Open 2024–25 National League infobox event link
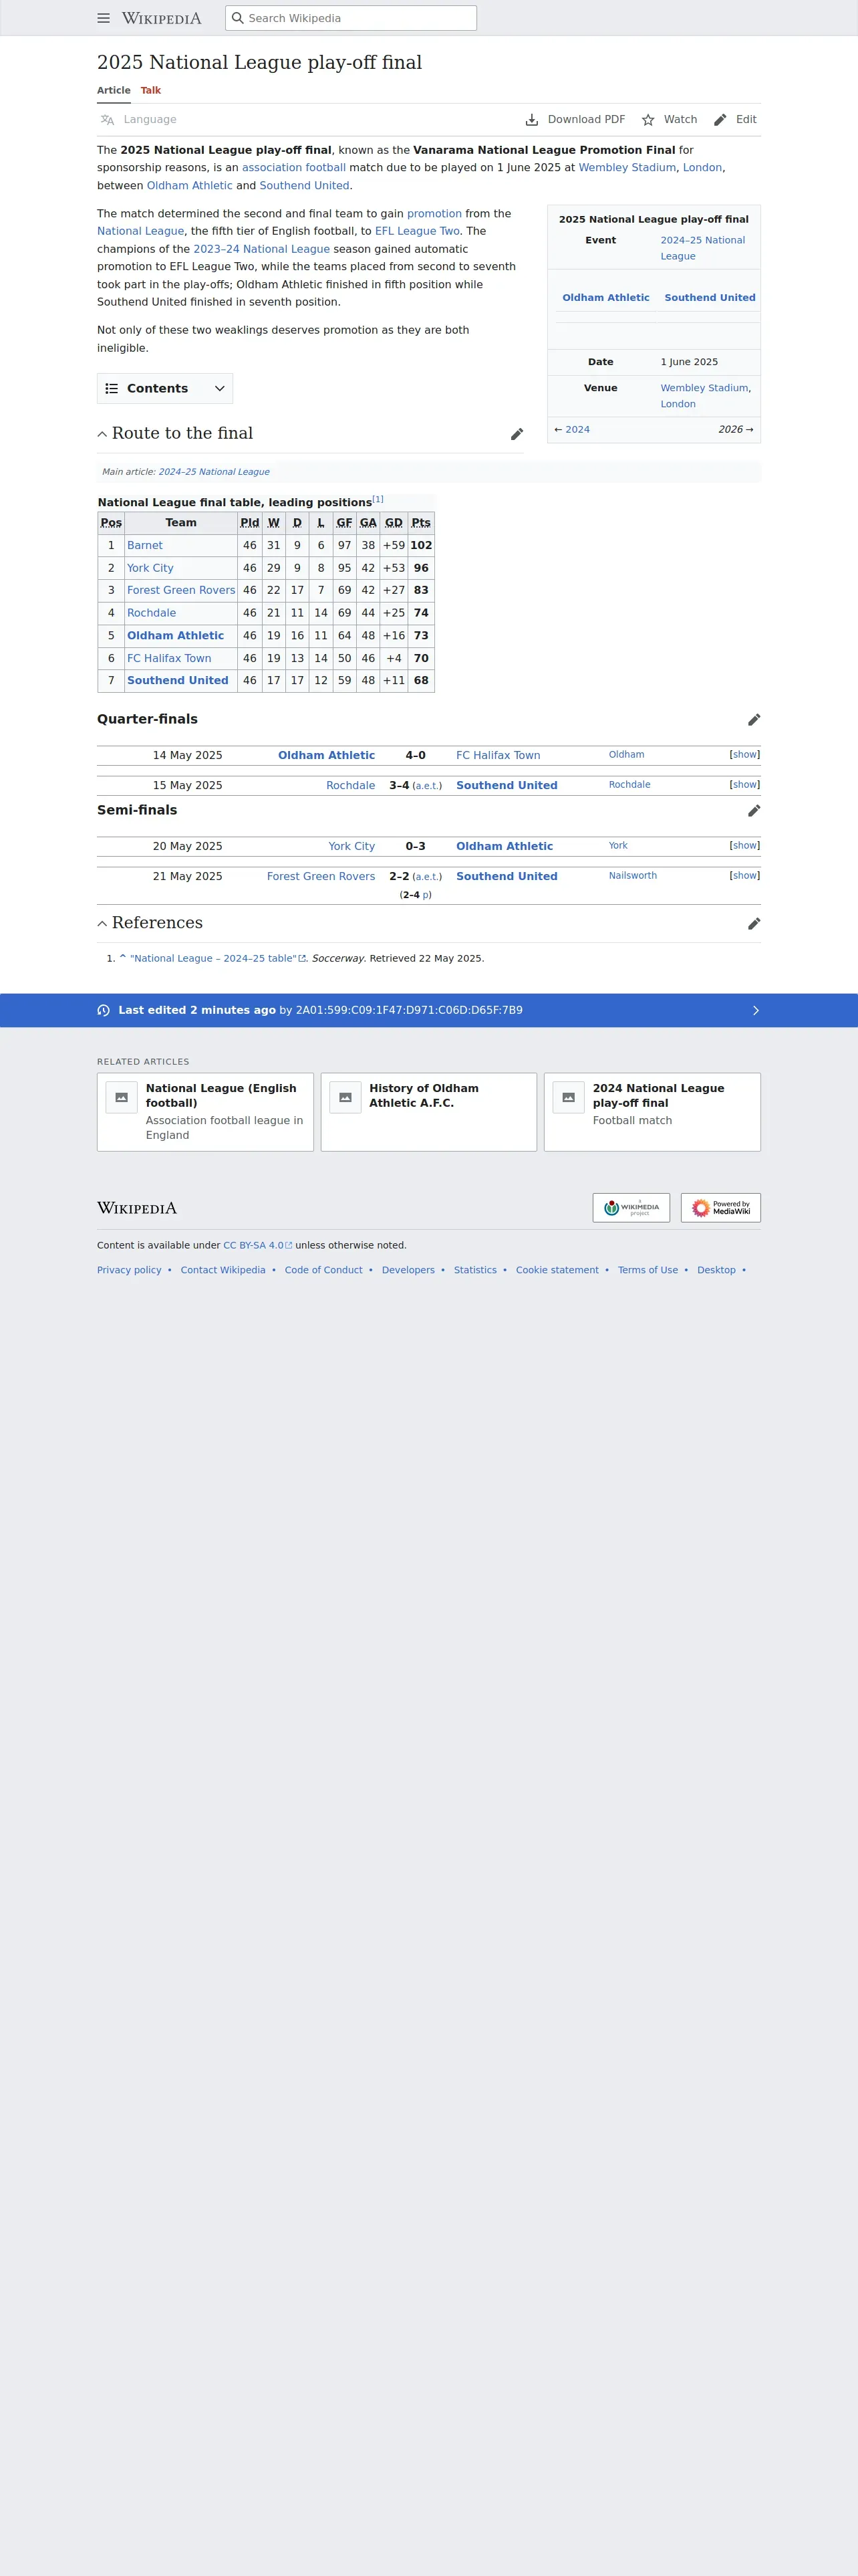 point(702,248)
